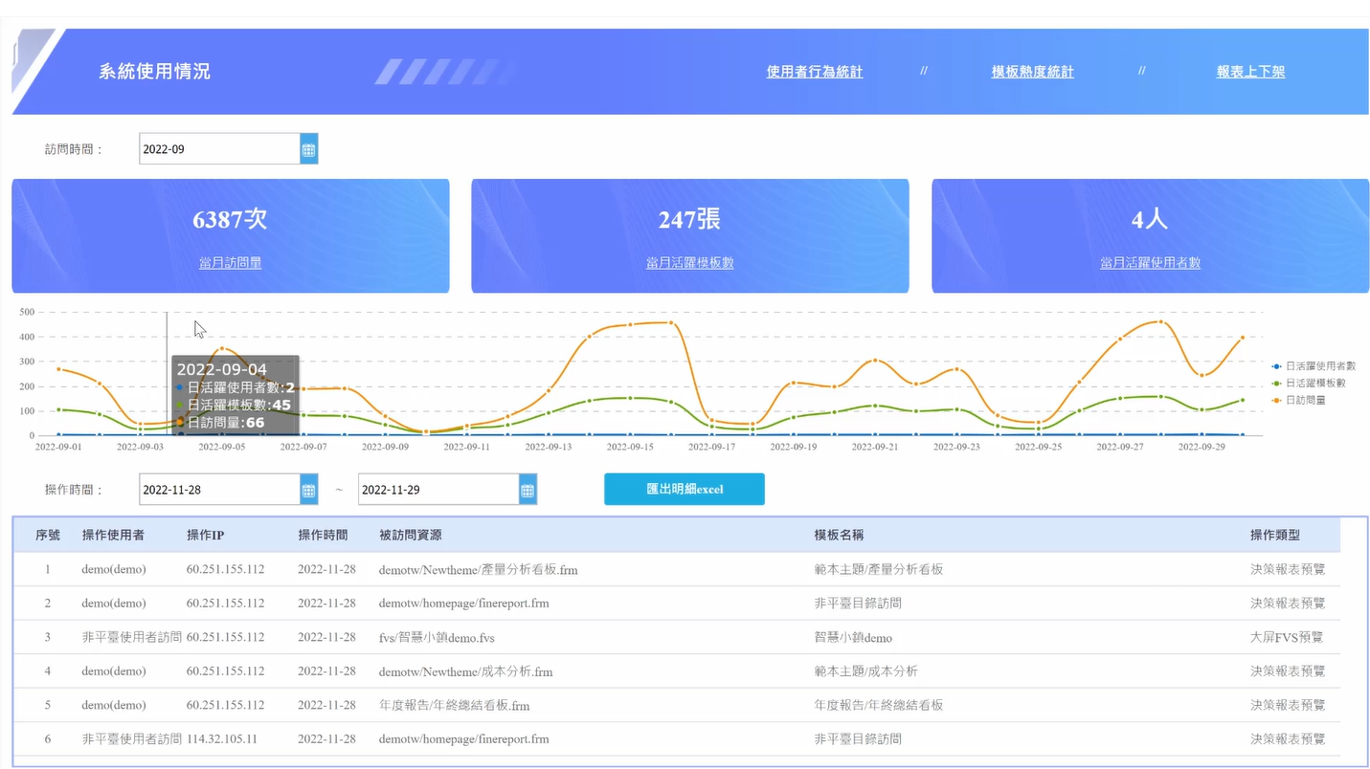This screenshot has width=1370, height=769.
Task: Open 當月訪問量 link
Action: pos(230,262)
